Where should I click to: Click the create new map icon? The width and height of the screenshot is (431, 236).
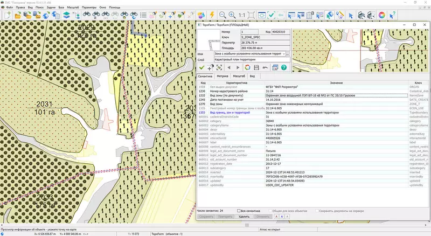point(6,16)
